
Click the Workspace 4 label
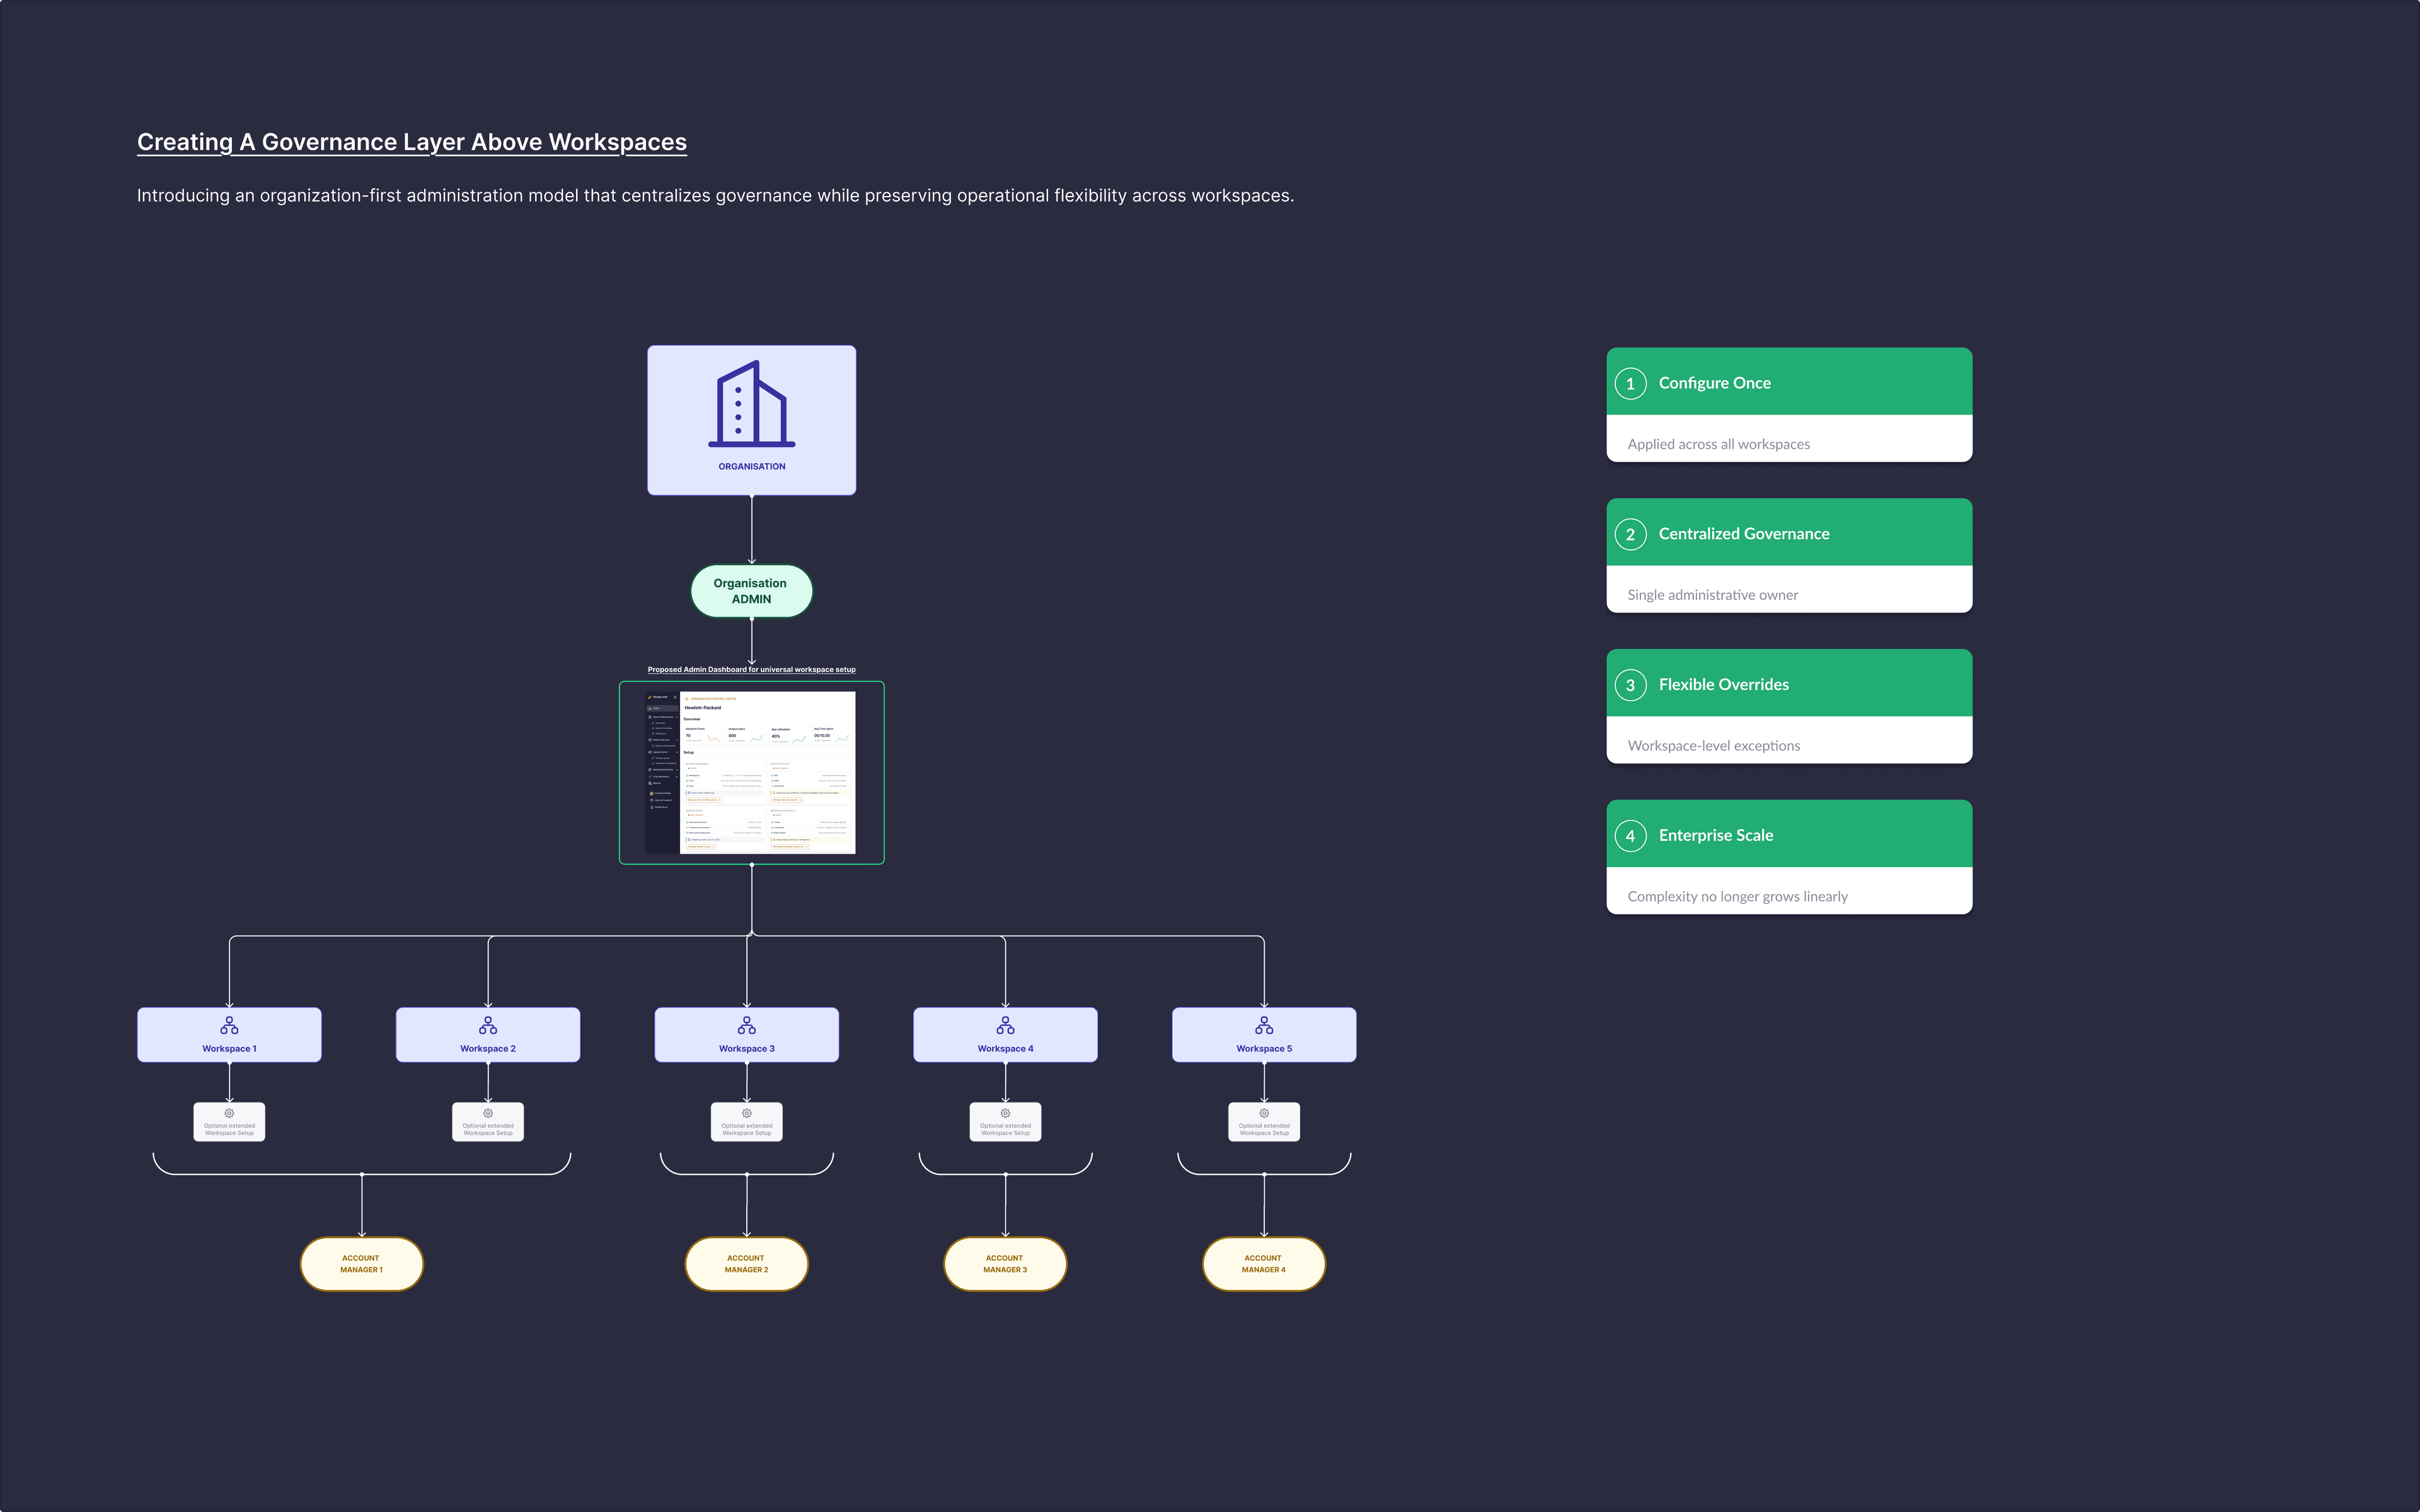coord(1005,1048)
